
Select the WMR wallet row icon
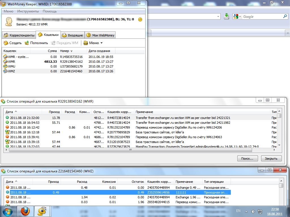pos(5,62)
